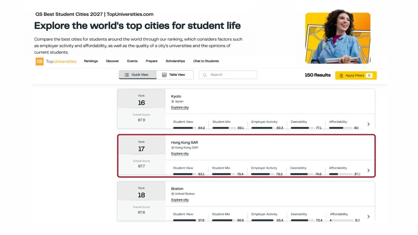Click Boston's overall score 87.6
This screenshot has height=235, width=418.
[x=142, y=212]
